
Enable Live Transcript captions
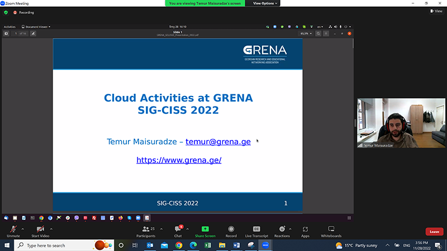click(x=256, y=231)
